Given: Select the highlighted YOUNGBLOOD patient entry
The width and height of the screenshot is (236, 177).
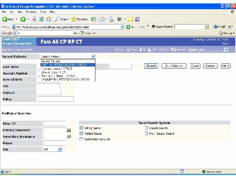Looking at the screenshot, I should point(68,65).
